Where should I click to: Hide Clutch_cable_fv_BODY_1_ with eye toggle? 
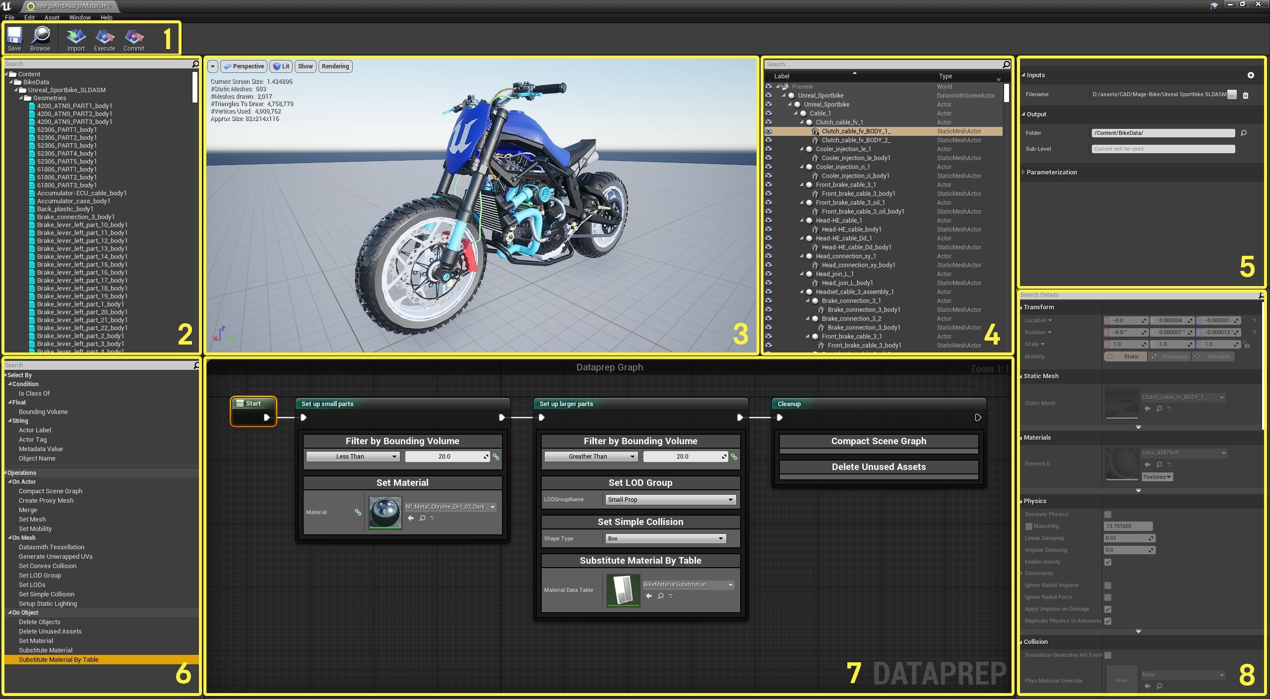click(769, 131)
